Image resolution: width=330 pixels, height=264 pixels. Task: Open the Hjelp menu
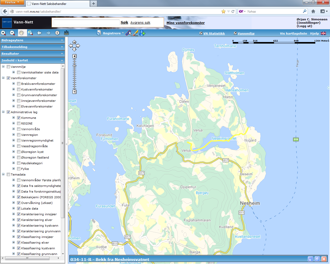(314, 34)
